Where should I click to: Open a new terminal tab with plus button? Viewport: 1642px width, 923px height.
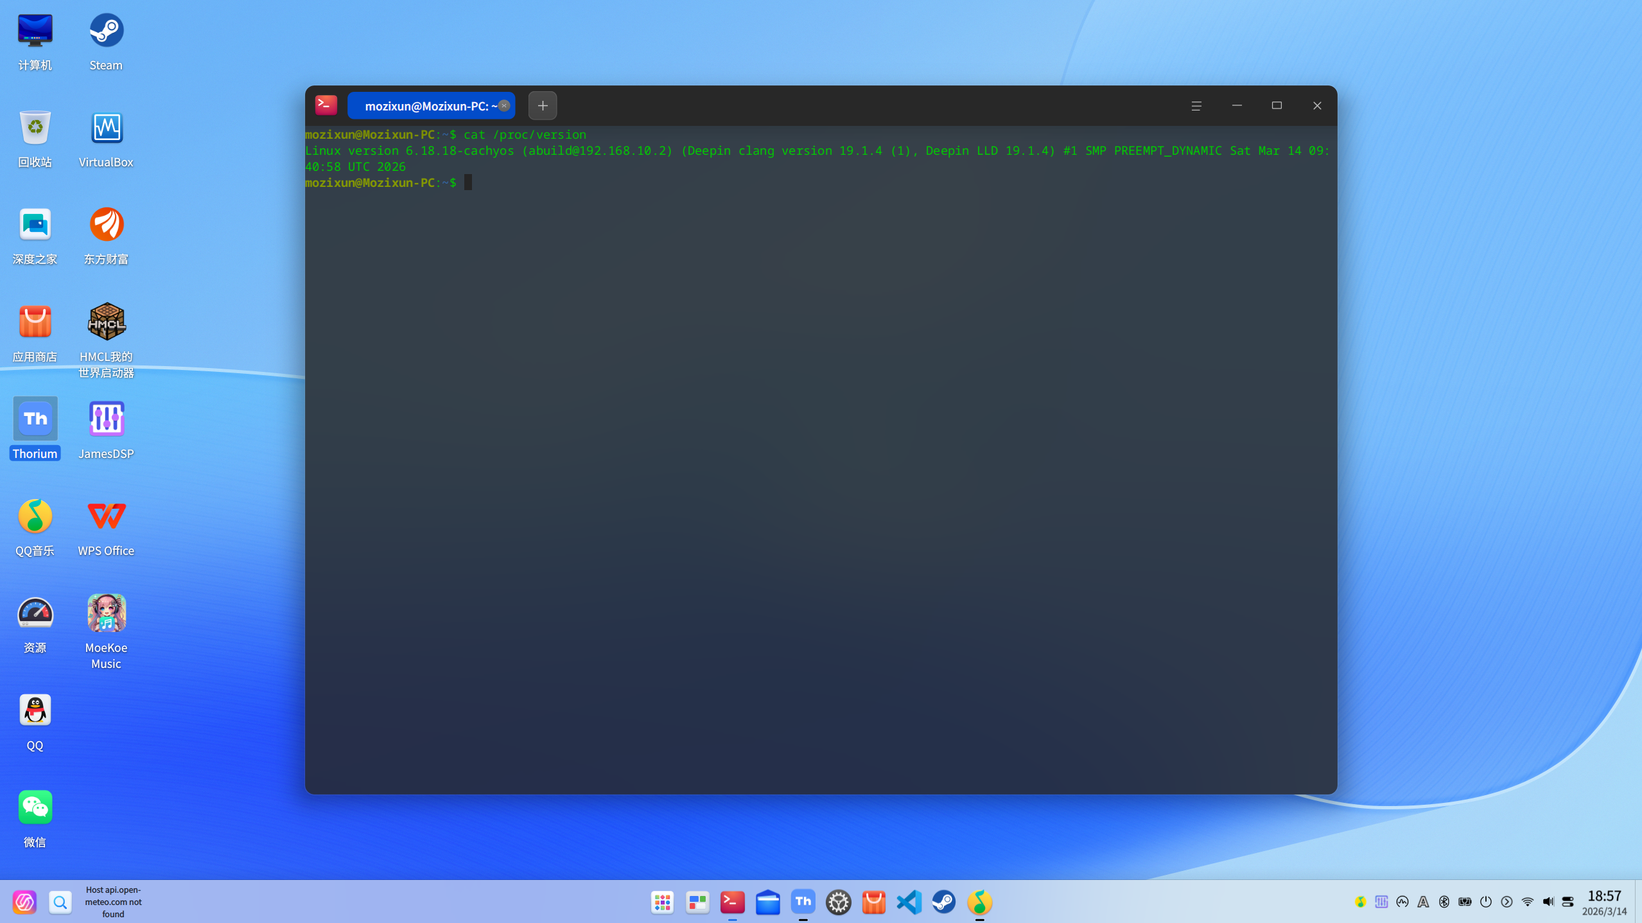[x=542, y=105]
